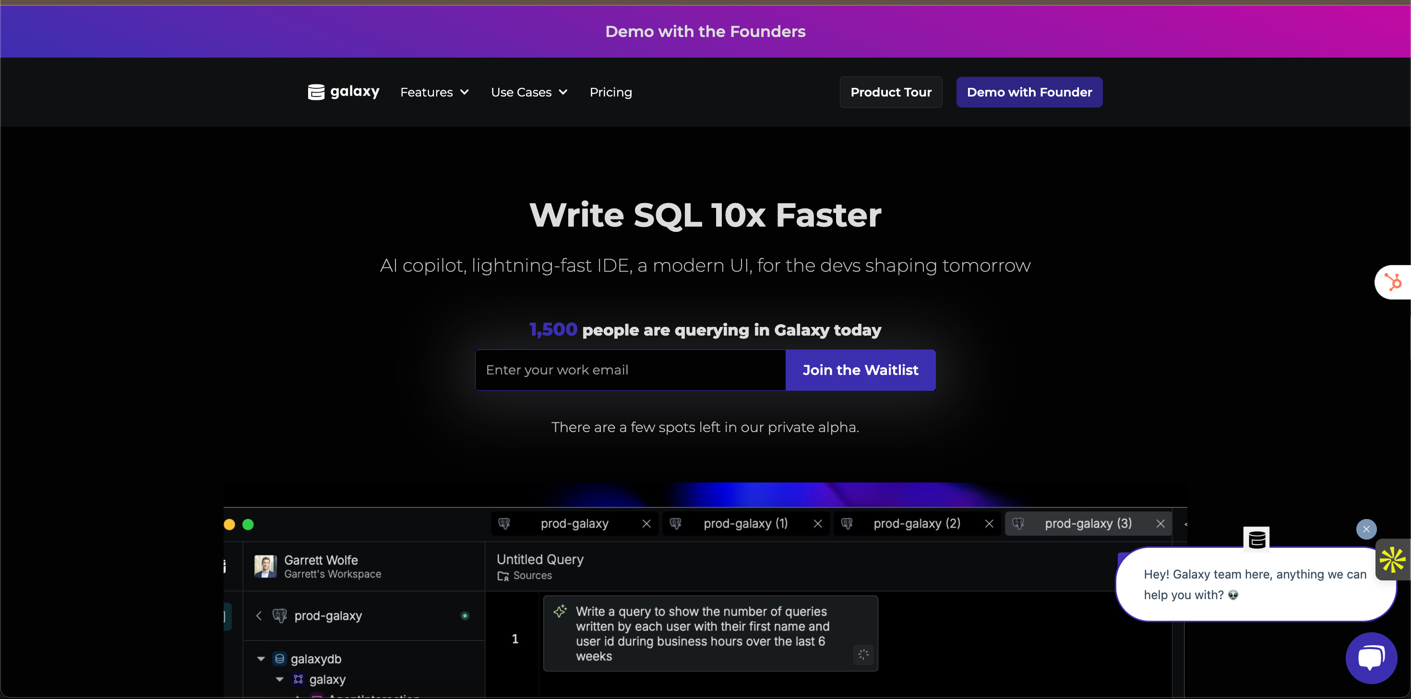Click the work email input field
The width and height of the screenshot is (1411, 699).
point(630,370)
